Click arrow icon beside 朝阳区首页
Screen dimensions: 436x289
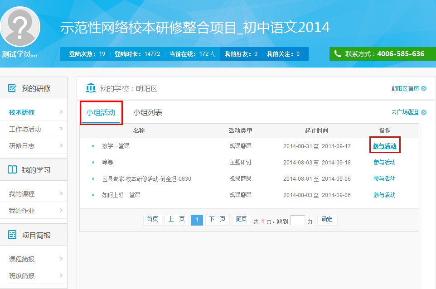pos(424,88)
